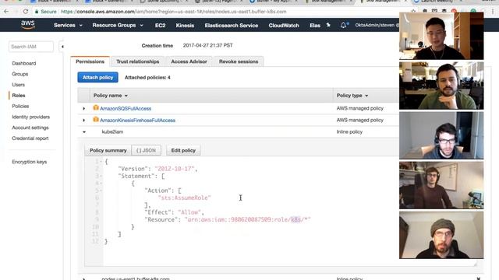Click the kube2iam policy name
The height and width of the screenshot is (280, 499).
(x=112, y=131)
